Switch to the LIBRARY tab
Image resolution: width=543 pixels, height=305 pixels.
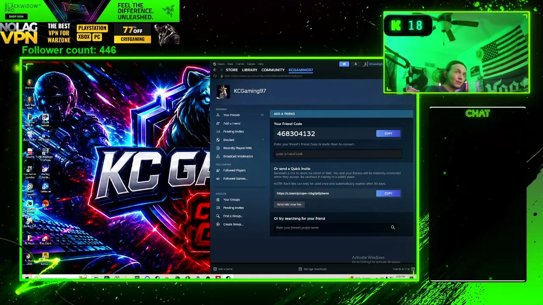(249, 70)
